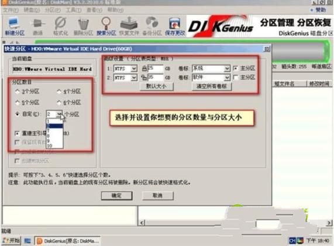This screenshot has width=334, height=246.
Task: Enable 主分区 checkbox for second partition
Action: tap(236, 77)
